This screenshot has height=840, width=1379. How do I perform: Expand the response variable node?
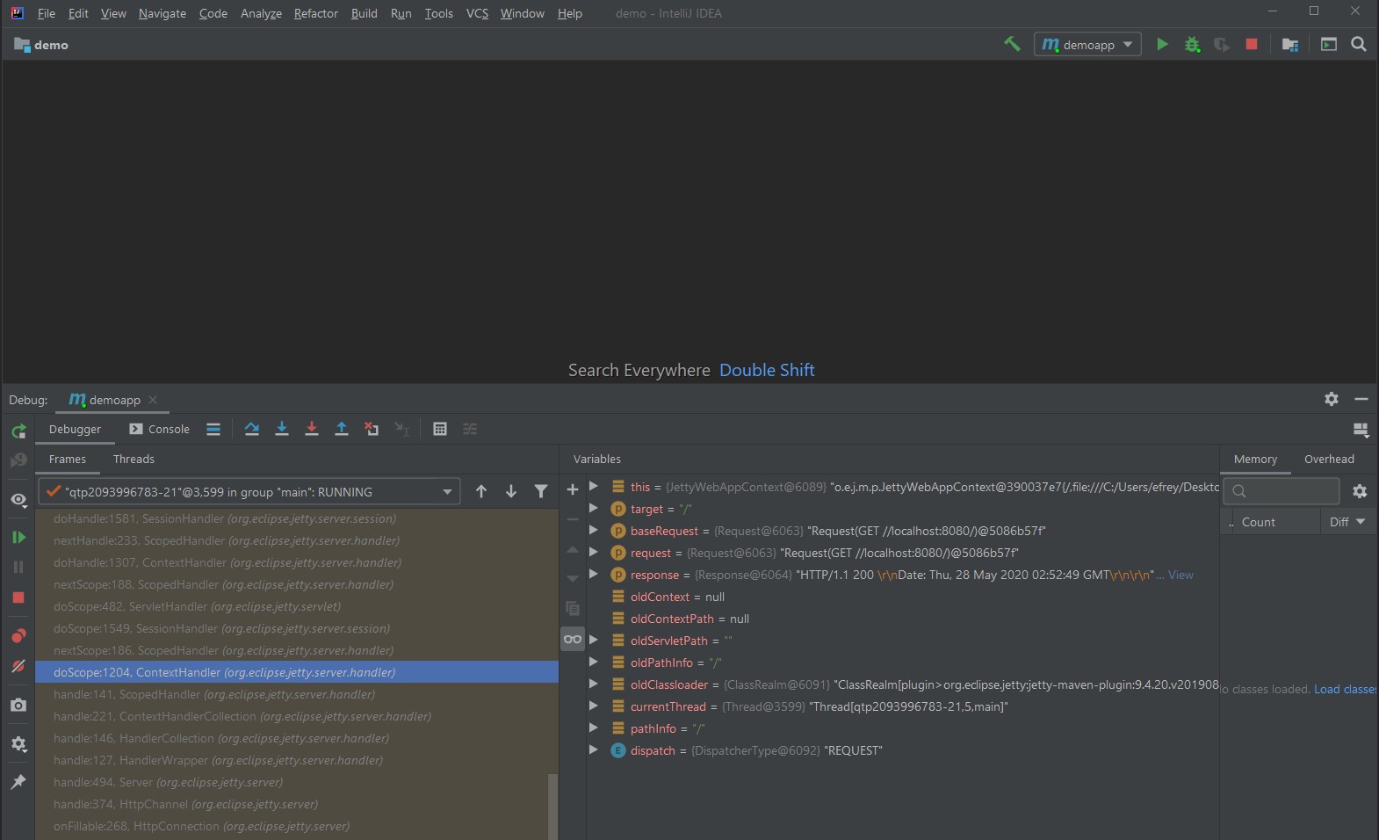594,575
